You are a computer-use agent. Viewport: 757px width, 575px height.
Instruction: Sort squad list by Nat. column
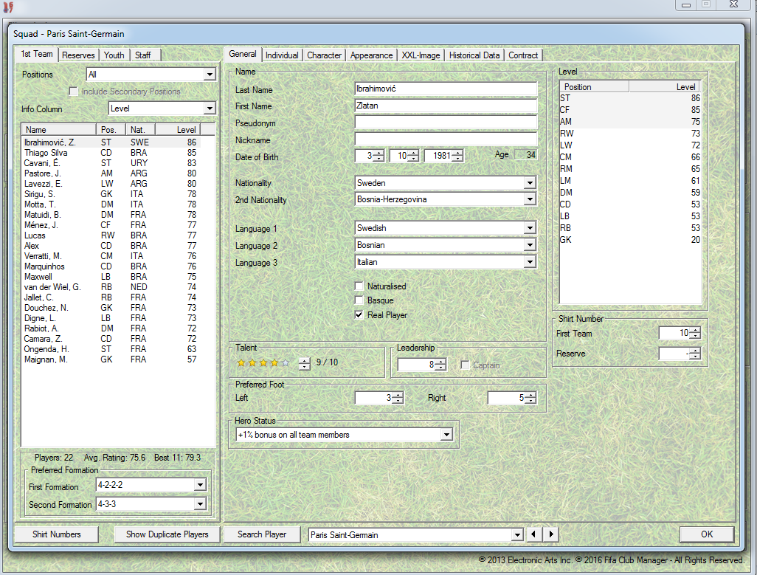click(141, 129)
